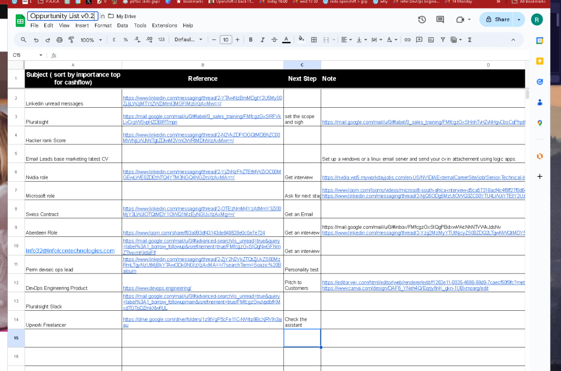
Task: Click the font size field
Action: 225,40
